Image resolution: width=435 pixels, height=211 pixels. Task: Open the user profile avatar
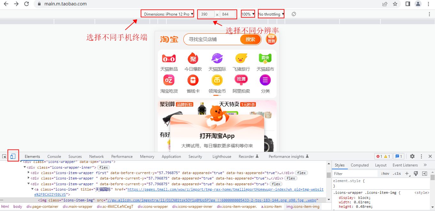coord(418,4)
